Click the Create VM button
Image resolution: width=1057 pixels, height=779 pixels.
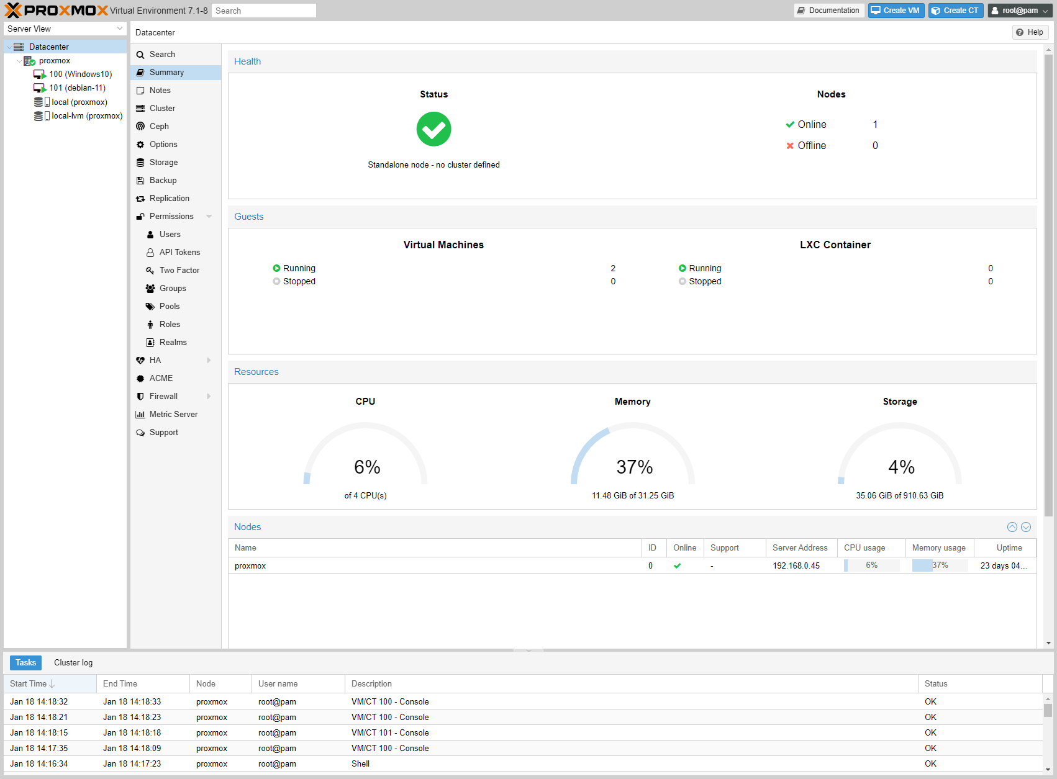(x=896, y=11)
